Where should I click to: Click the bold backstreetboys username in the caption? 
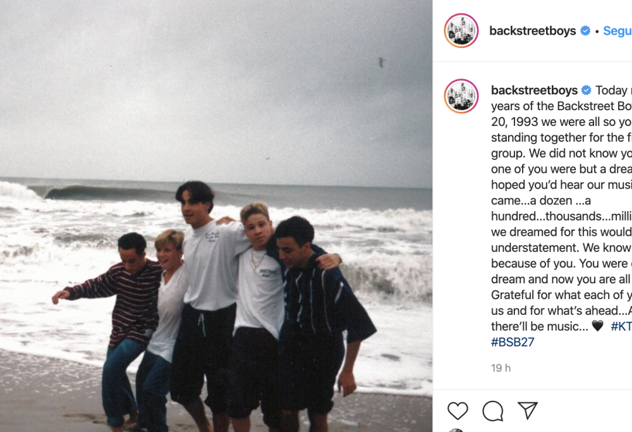pyautogui.click(x=534, y=90)
